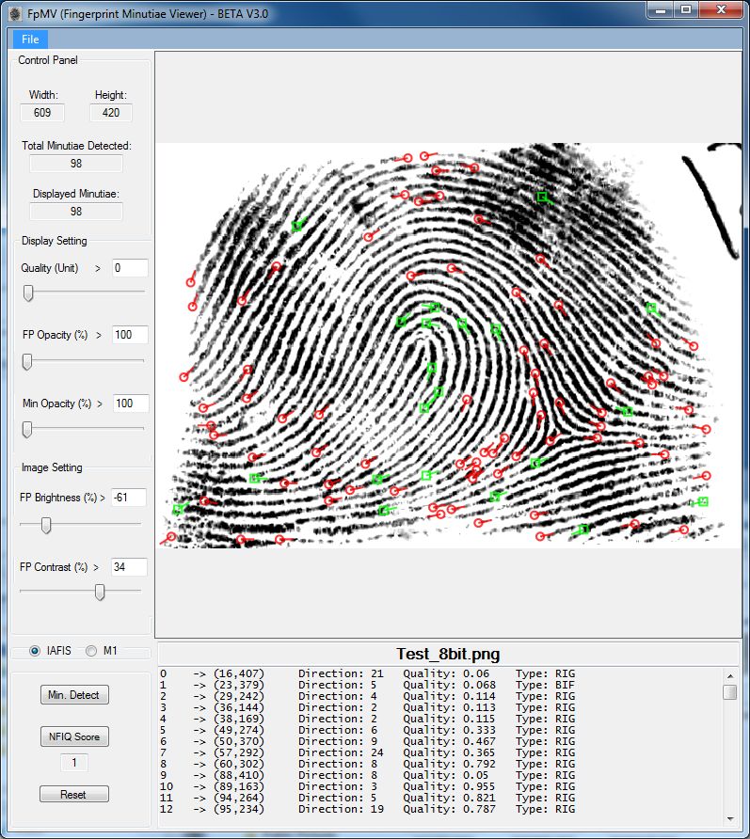
Task: Click the Min Opacity value field
Action: point(129,404)
